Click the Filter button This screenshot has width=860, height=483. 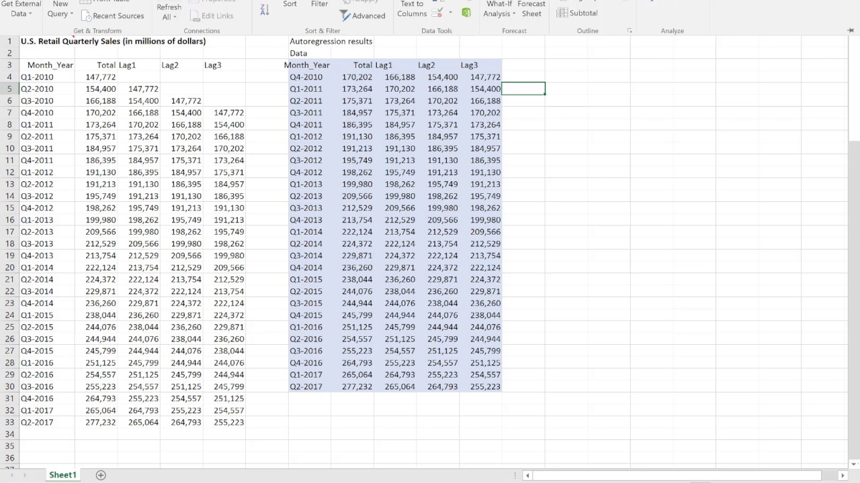coord(319,4)
